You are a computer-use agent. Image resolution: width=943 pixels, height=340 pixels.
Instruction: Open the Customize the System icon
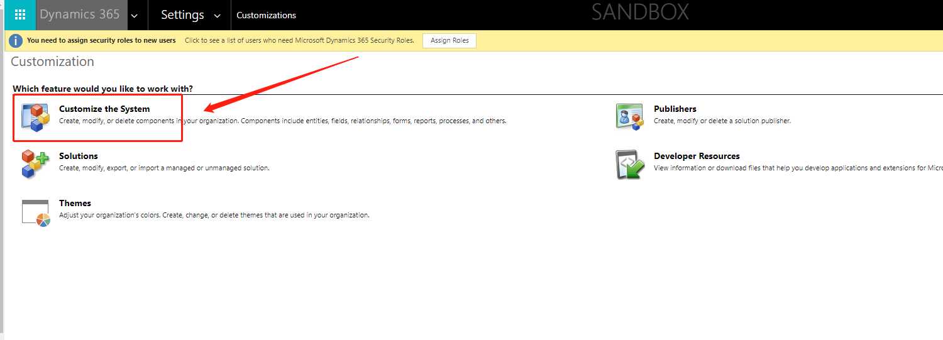35,117
